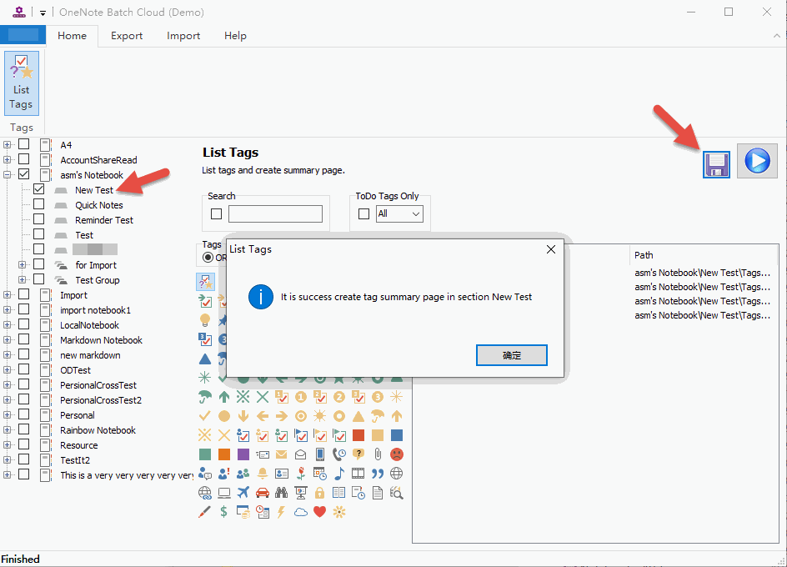Select the red rose tag icon
This screenshot has width=787, height=567.
301,474
